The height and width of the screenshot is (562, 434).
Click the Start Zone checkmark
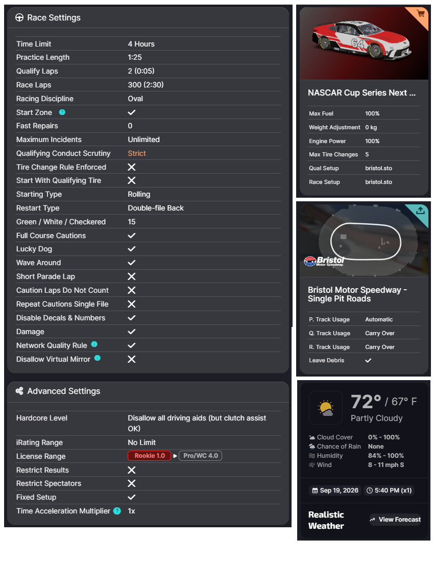coord(132,112)
